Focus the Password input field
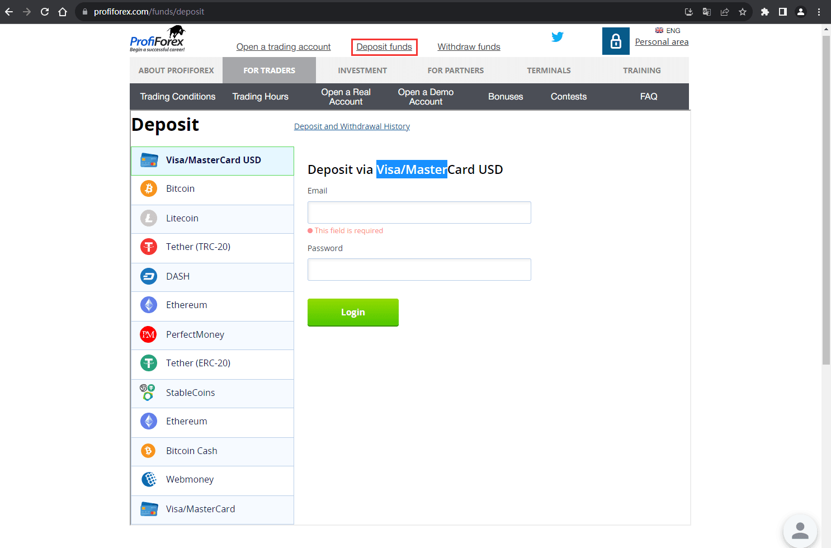This screenshot has width=831, height=548. coord(419,270)
